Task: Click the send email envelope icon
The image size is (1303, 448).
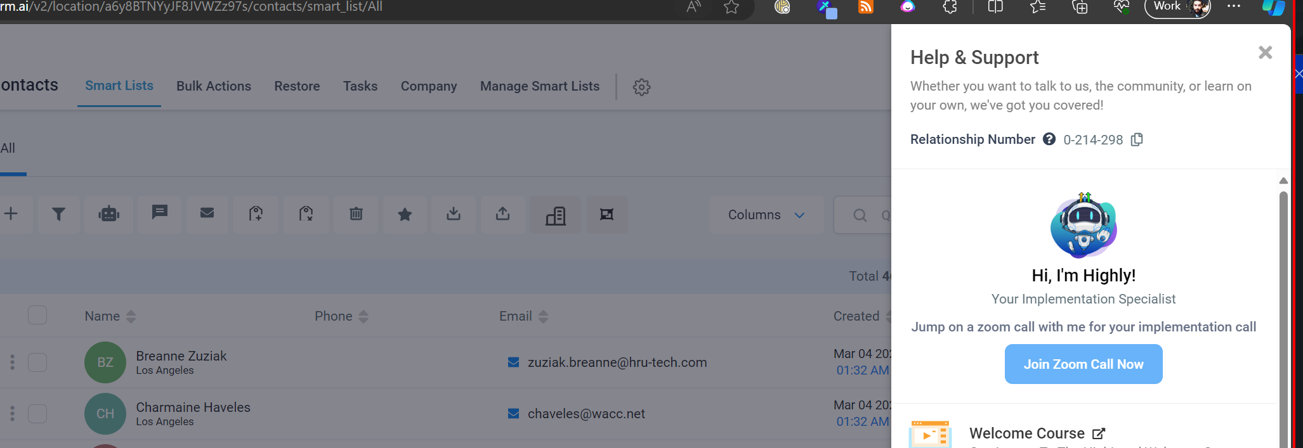Action: (207, 213)
